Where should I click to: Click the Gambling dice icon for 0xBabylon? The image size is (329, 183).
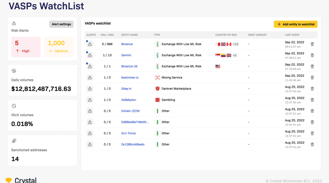coord(157,100)
